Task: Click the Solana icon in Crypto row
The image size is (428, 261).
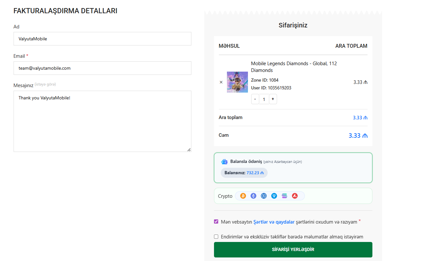Action: [x=284, y=196]
